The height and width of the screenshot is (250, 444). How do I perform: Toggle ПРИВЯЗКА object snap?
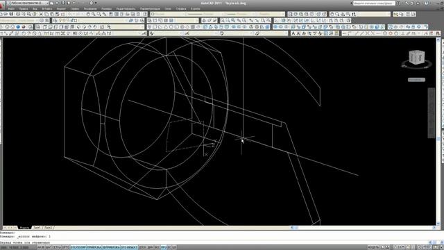[x=94, y=247]
